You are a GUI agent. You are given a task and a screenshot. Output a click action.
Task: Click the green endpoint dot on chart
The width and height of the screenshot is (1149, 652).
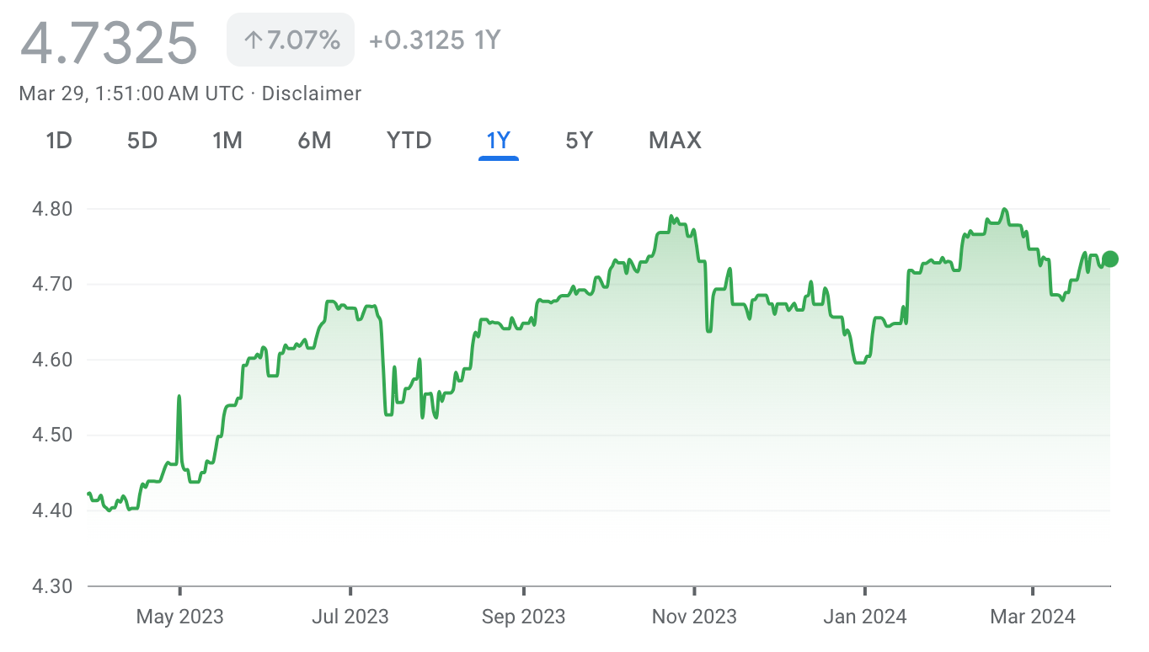1110,259
